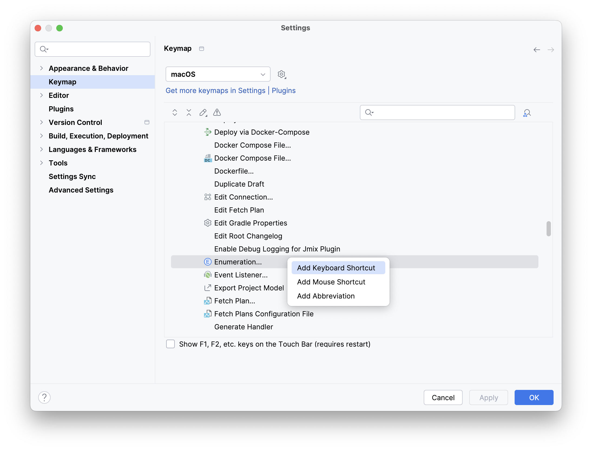The width and height of the screenshot is (592, 451).
Task: Choose Add Mouse Shortcut menu entry
Action: pyautogui.click(x=331, y=282)
